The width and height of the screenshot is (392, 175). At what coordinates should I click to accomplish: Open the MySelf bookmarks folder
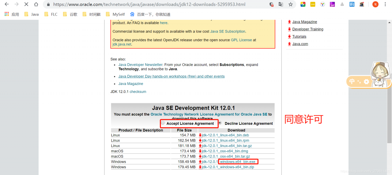pos(115,14)
